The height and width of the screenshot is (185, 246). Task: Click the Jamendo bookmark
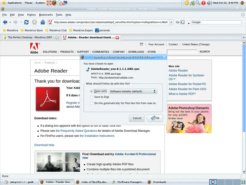click(x=102, y=30)
